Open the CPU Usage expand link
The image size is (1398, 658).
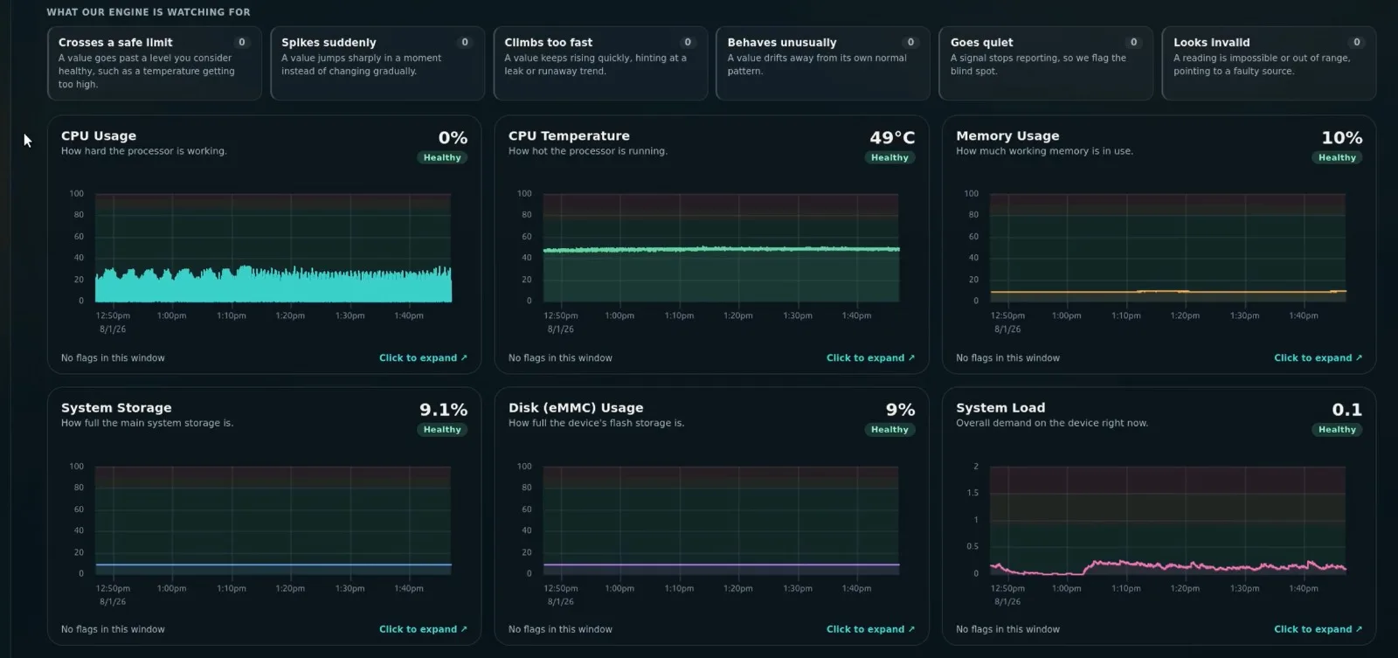[x=423, y=358]
